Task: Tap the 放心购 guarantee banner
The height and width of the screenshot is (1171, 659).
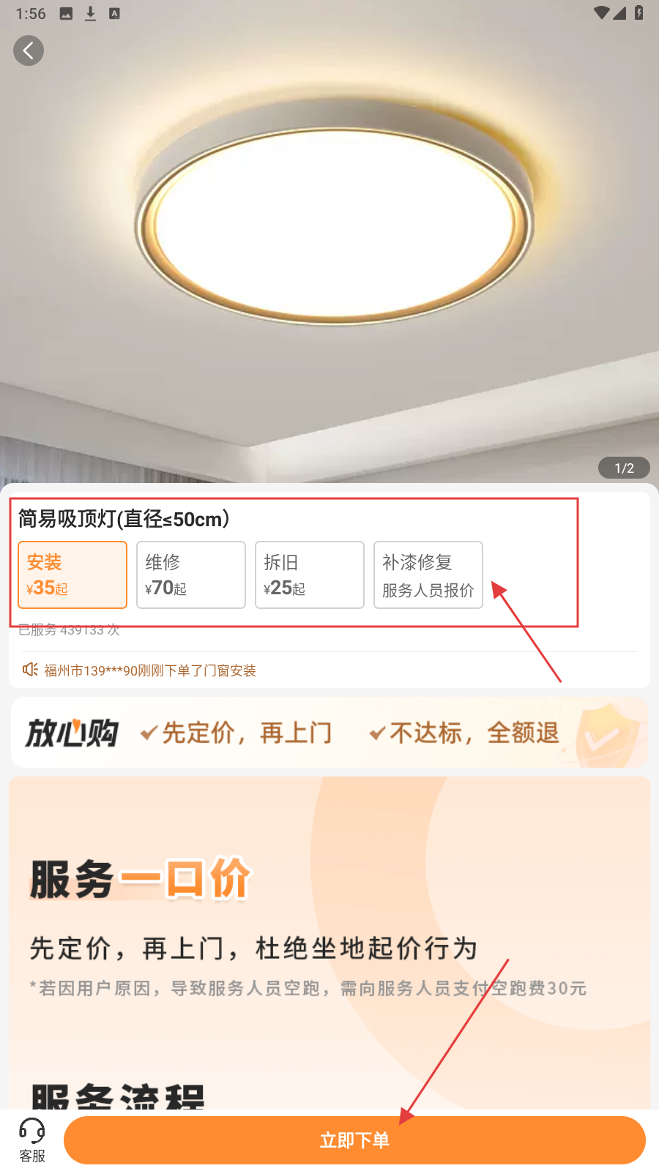Action: tap(329, 733)
